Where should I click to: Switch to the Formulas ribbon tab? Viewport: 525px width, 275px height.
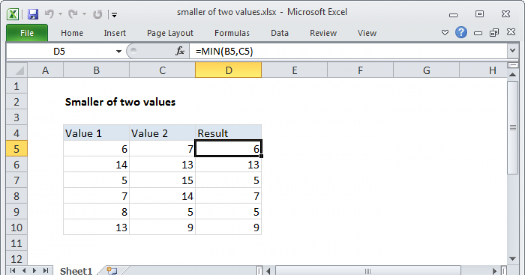pos(232,33)
